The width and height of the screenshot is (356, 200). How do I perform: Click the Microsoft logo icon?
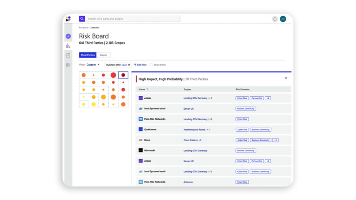[141, 151]
